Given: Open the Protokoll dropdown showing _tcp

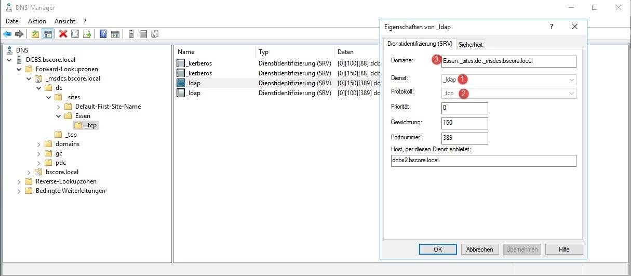Looking at the screenshot, I should tap(508, 94).
